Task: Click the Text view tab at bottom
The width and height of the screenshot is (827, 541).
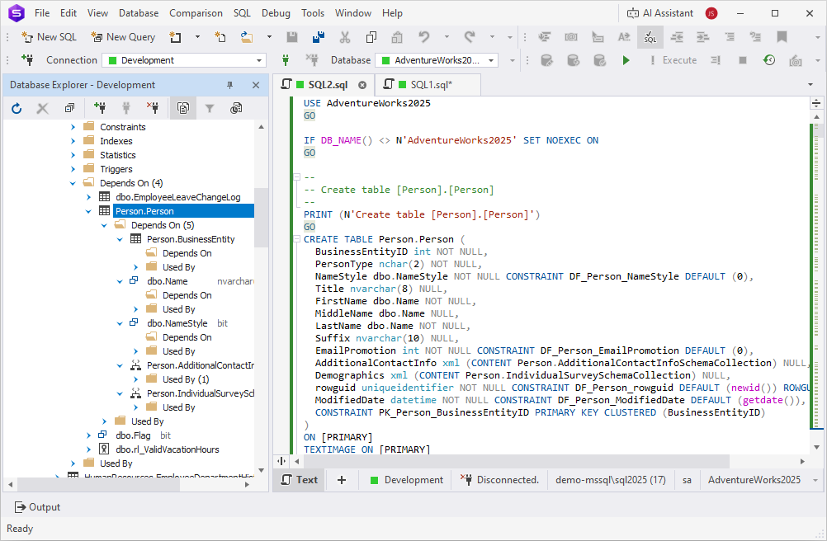Action: [299, 480]
